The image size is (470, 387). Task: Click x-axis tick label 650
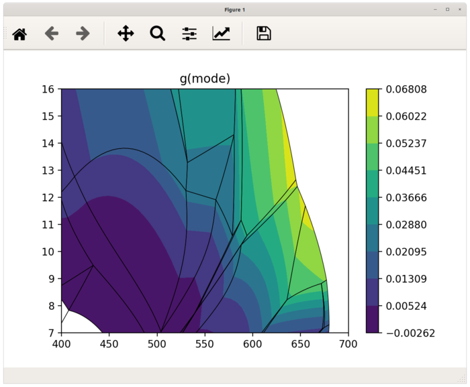click(x=300, y=344)
